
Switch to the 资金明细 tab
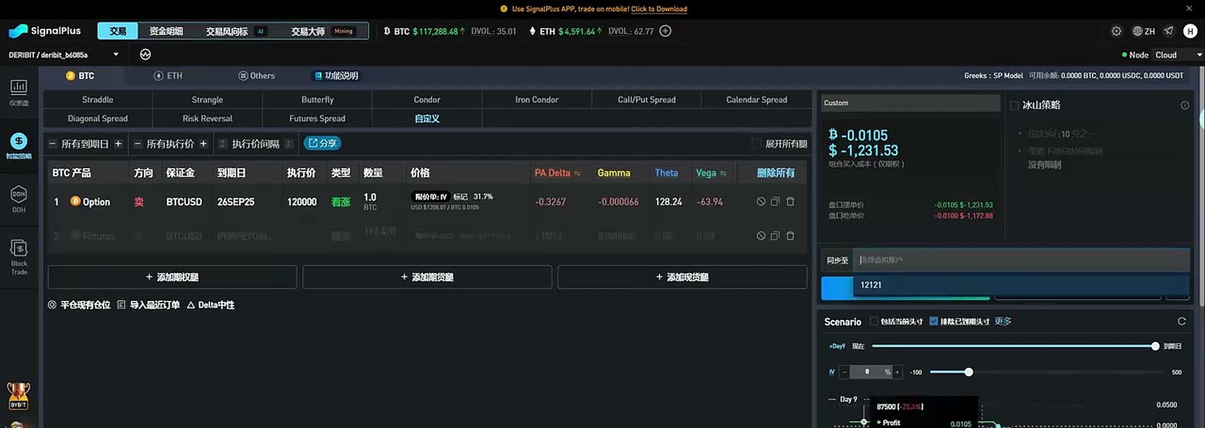[166, 31]
